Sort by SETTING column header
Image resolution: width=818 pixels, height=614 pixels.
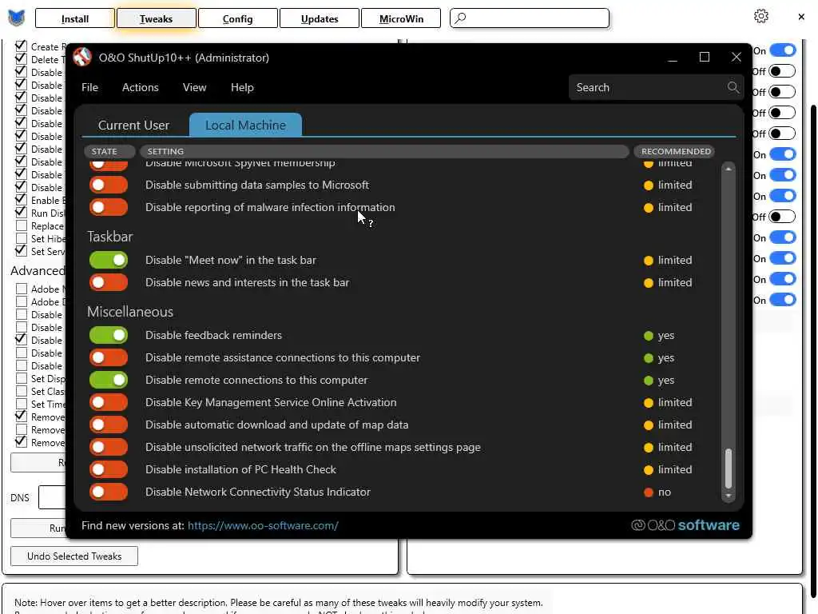[384, 151]
